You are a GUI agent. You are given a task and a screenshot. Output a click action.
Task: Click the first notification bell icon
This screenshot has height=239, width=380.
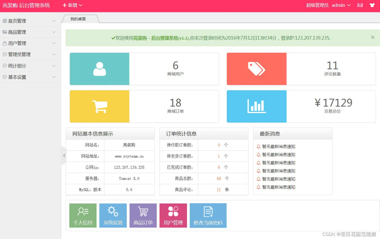pos(258,147)
